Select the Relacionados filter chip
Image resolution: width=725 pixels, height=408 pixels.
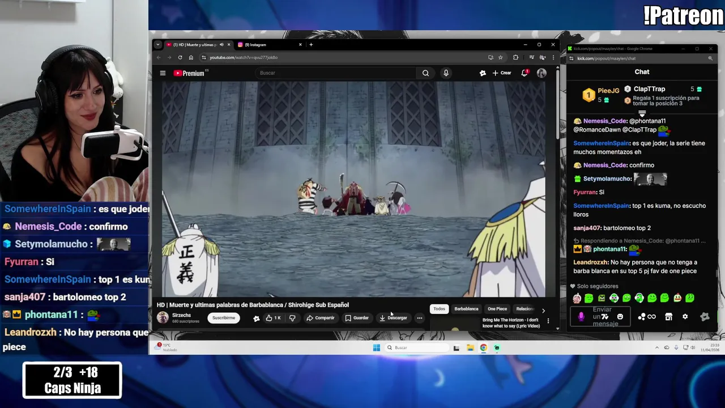coord(524,309)
